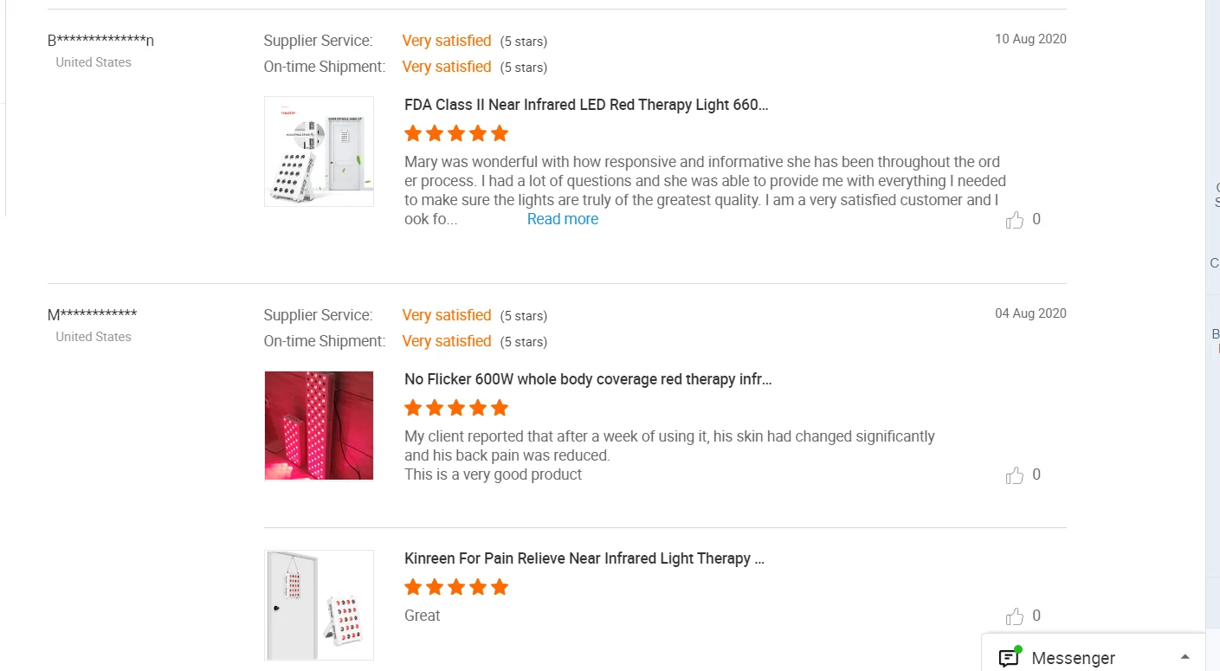Open FDA Class II Near Infrared product title
1220x671 pixels.
(586, 105)
